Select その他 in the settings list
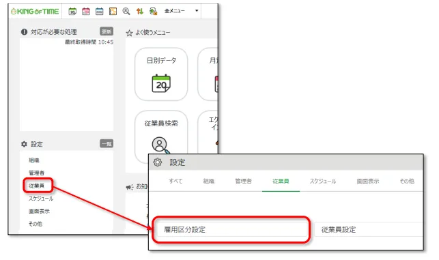Image resolution: width=439 pixels, height=260 pixels. pos(36,224)
